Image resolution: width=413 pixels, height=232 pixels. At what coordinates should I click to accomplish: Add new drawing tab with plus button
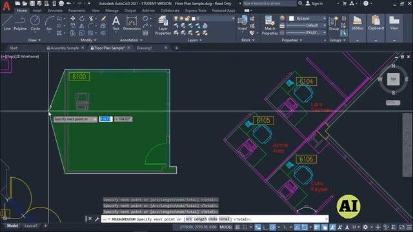(x=176, y=48)
